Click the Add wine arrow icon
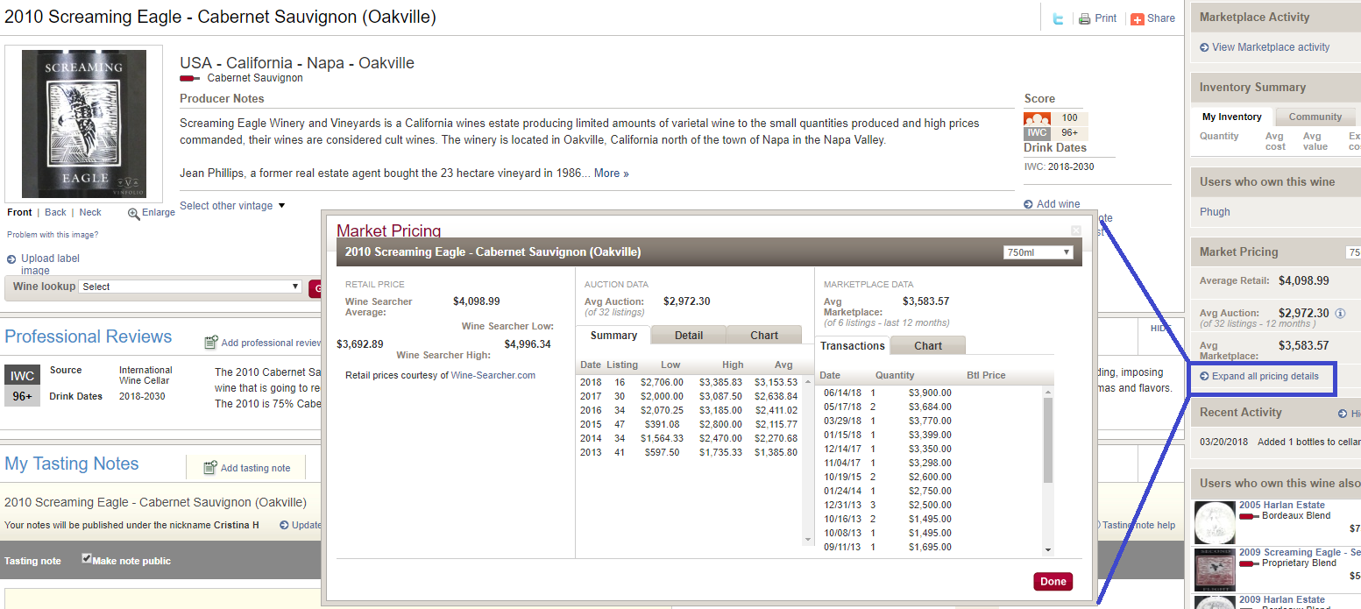Image resolution: width=1361 pixels, height=609 pixels. [1028, 204]
